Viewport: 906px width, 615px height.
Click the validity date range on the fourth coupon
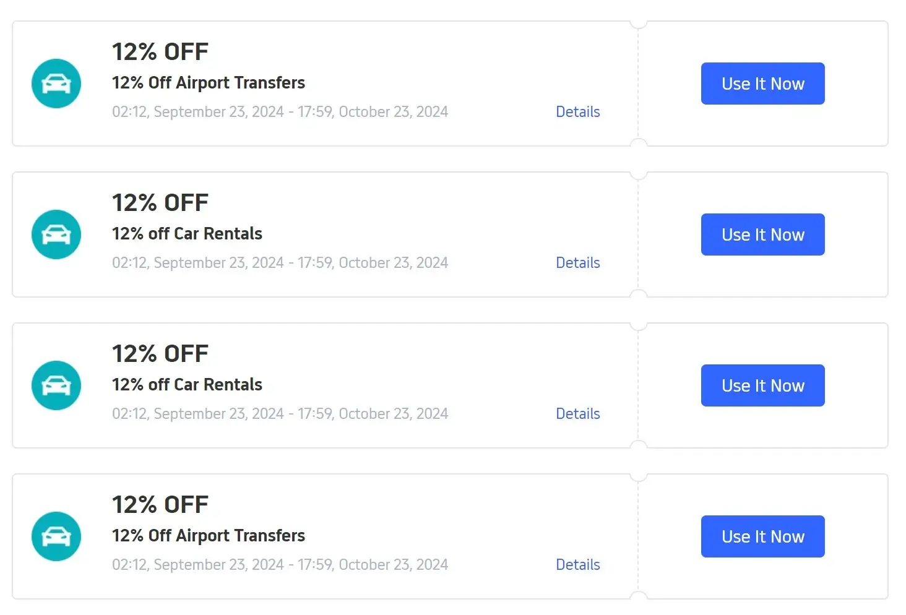[280, 565]
